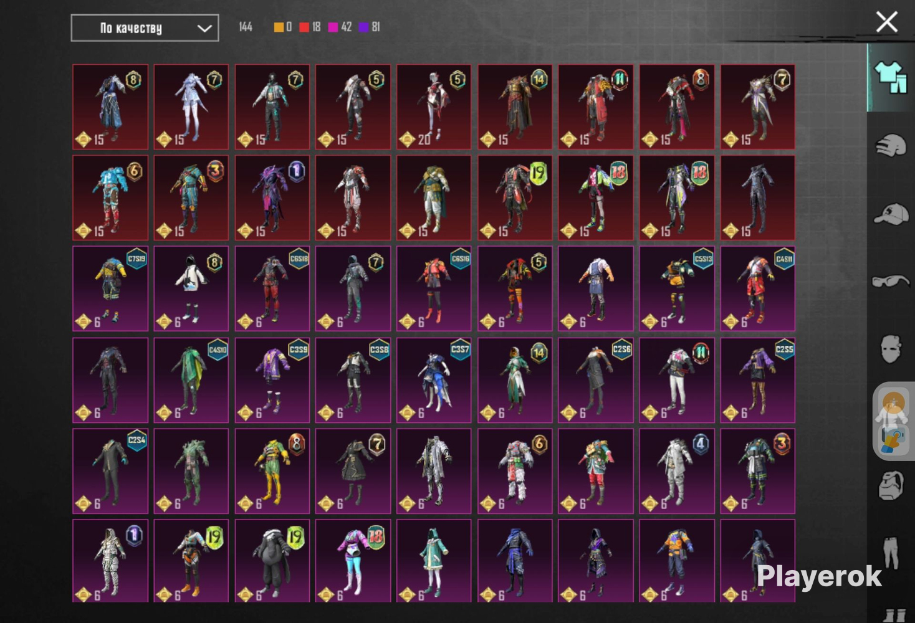Select the white mummy-wrap outfit with badge 1

pyautogui.click(x=110, y=561)
